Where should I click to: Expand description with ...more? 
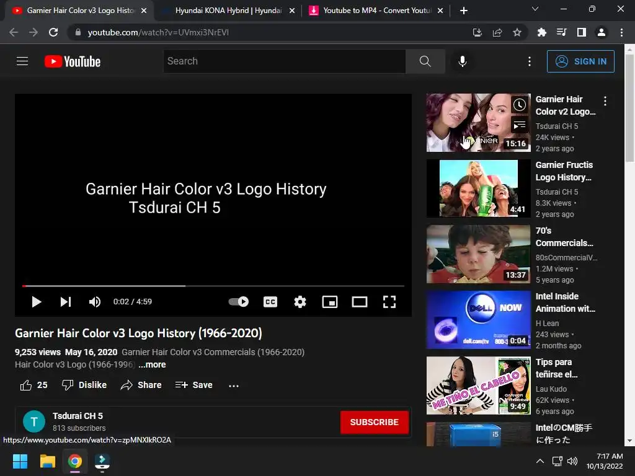pos(152,364)
